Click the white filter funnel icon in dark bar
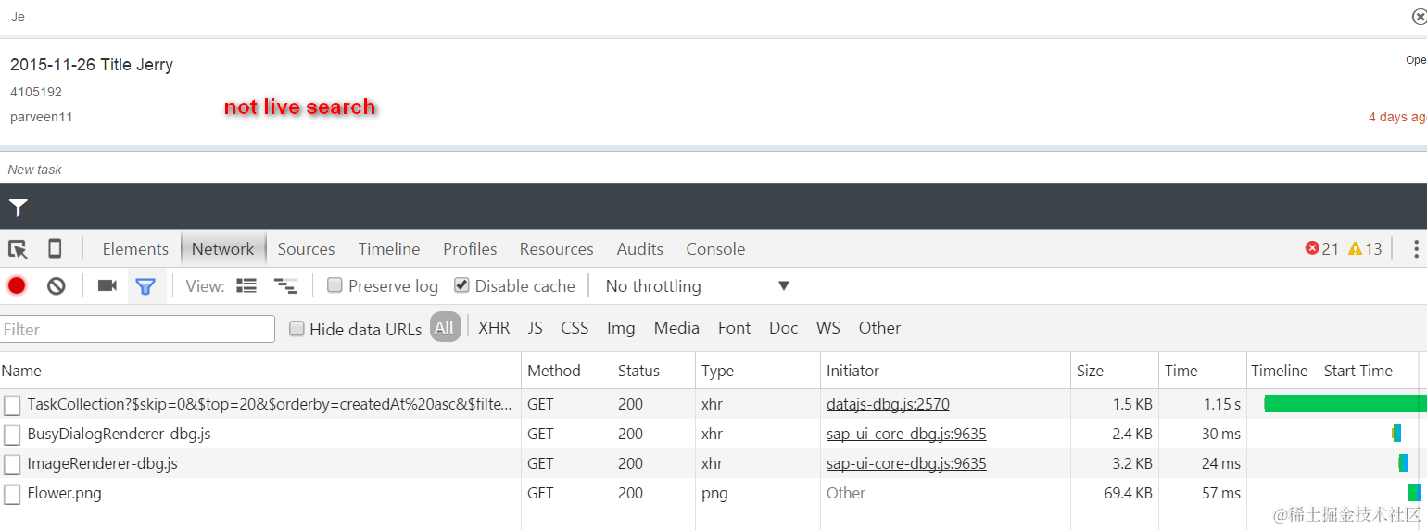Viewport: 1427px width, 530px height. coord(19,208)
